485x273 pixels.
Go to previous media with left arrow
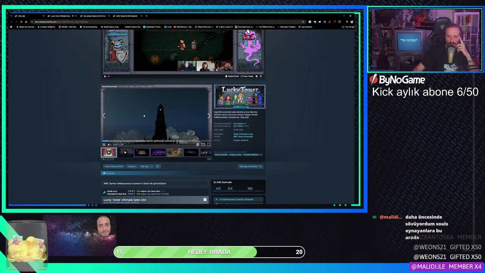coord(104,116)
